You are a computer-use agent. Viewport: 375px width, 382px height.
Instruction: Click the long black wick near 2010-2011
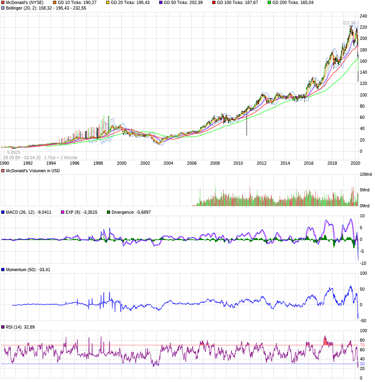(247, 122)
